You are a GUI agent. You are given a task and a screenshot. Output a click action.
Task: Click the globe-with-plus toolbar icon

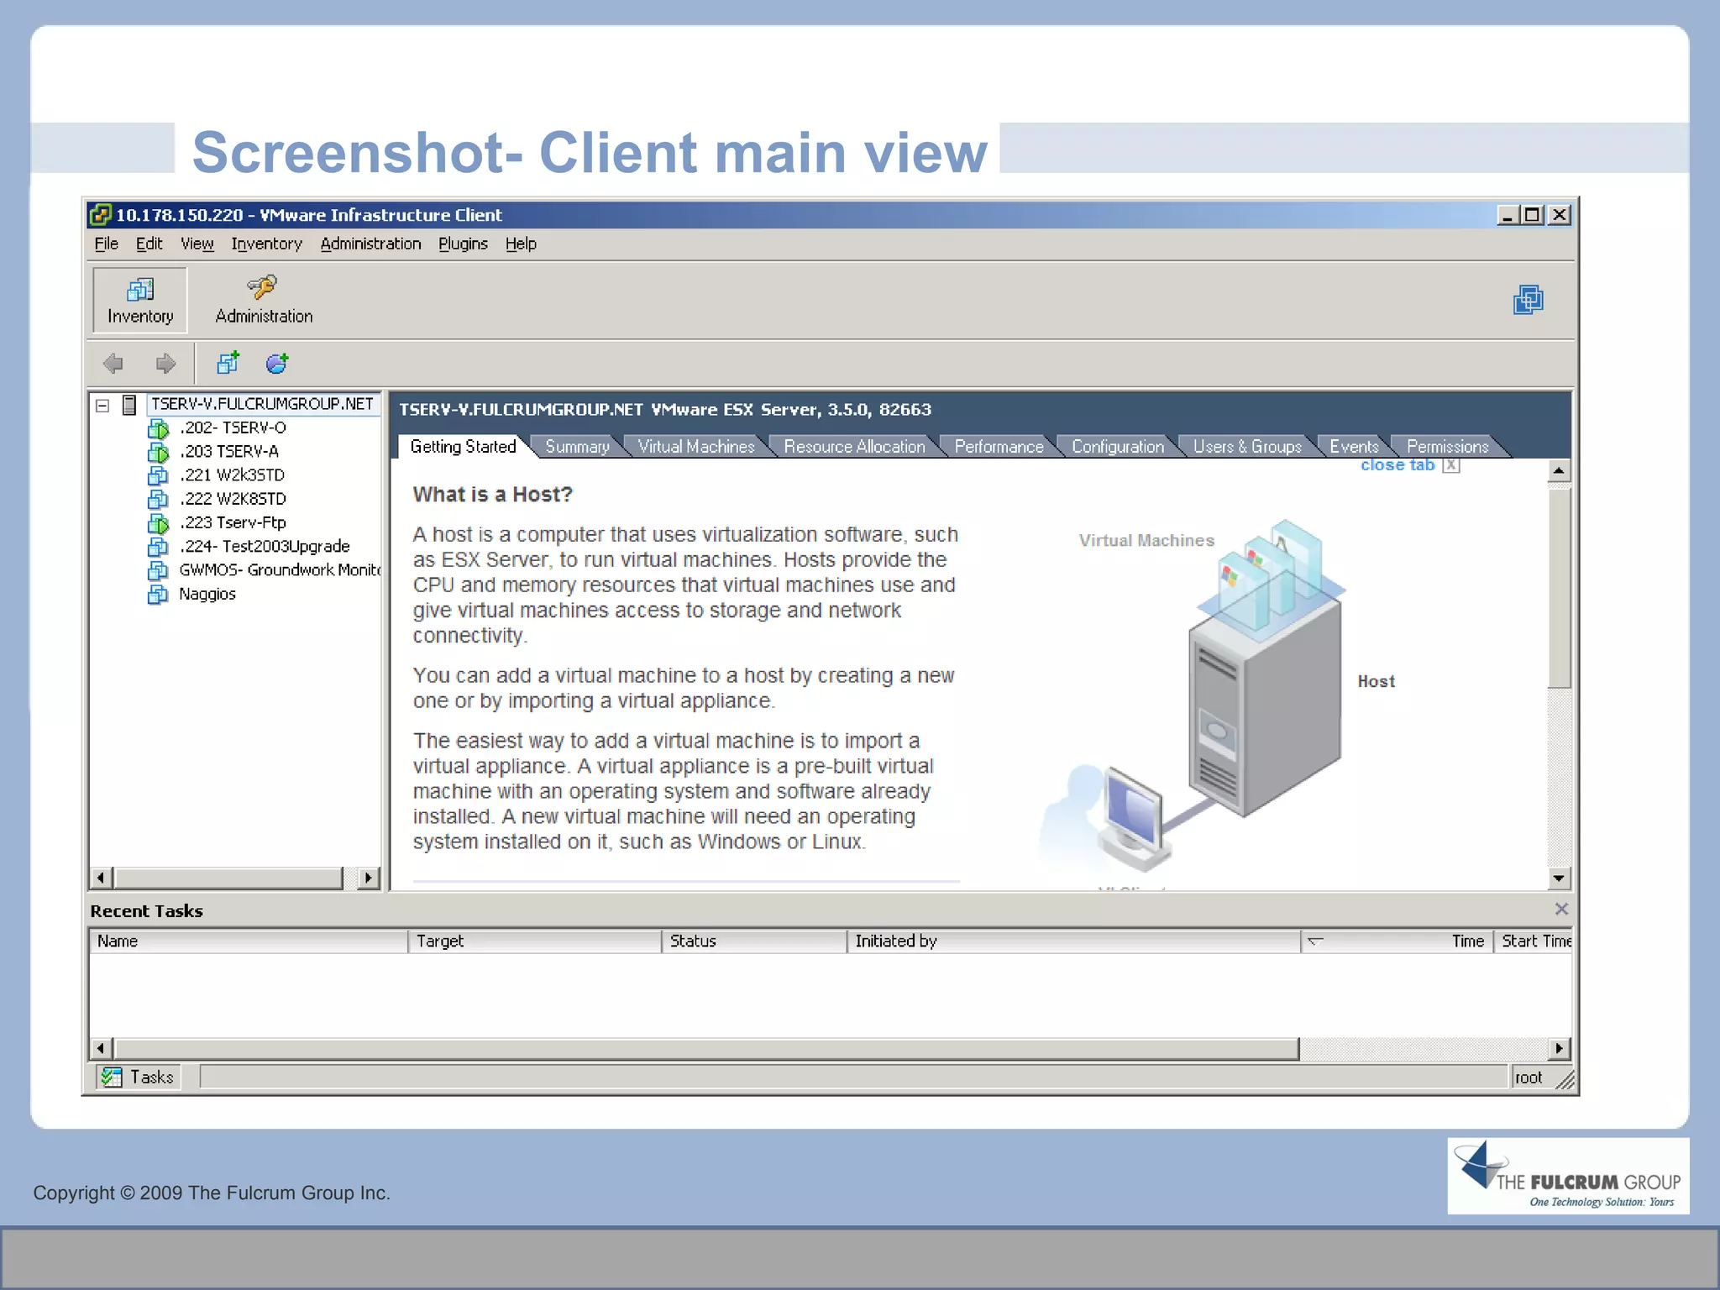point(277,363)
